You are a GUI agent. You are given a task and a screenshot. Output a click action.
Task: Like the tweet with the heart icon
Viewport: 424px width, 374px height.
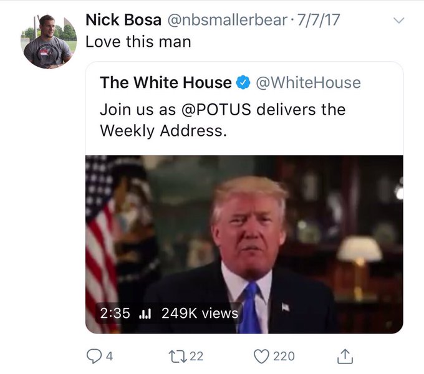click(x=261, y=356)
